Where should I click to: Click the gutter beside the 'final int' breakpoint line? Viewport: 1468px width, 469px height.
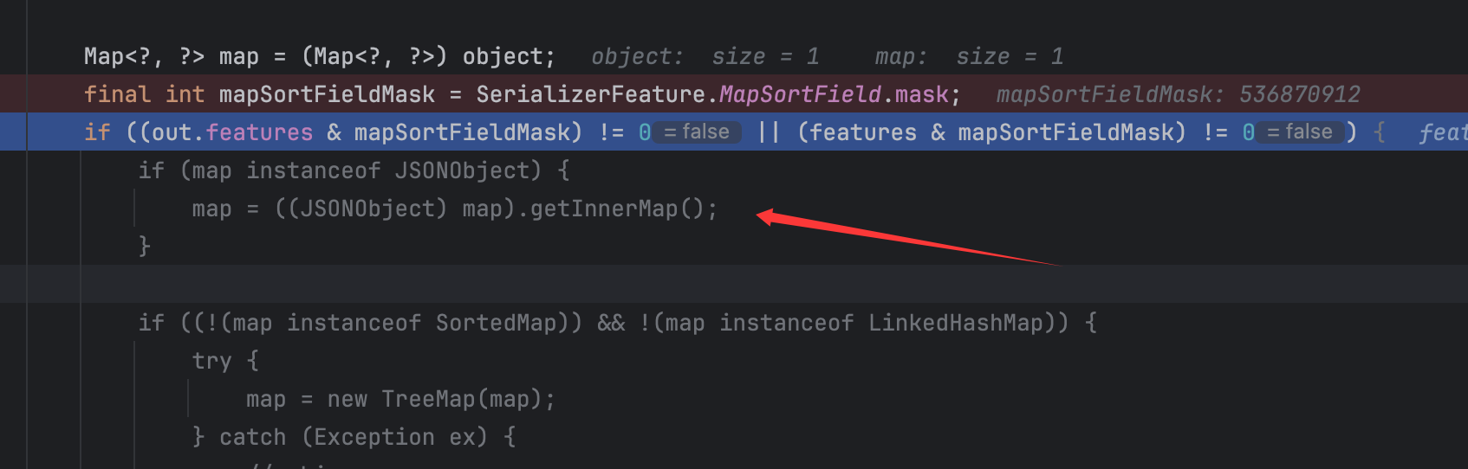(13, 94)
